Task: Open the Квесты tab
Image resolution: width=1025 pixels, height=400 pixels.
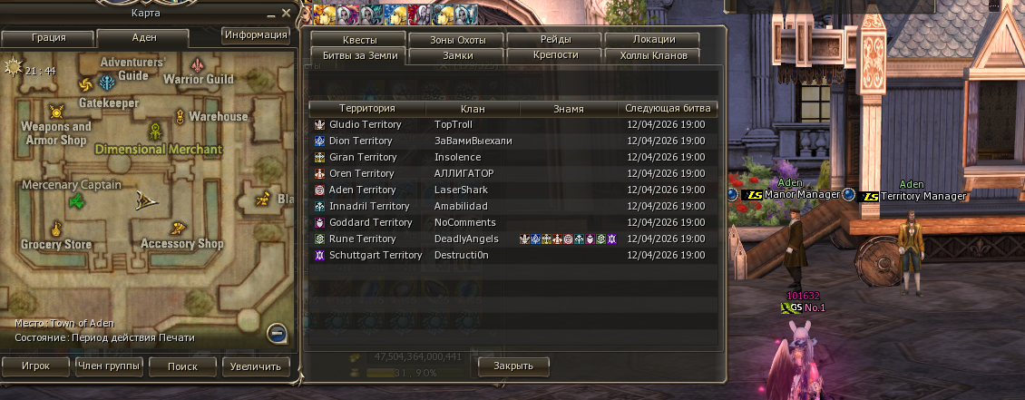Action: coord(358,40)
